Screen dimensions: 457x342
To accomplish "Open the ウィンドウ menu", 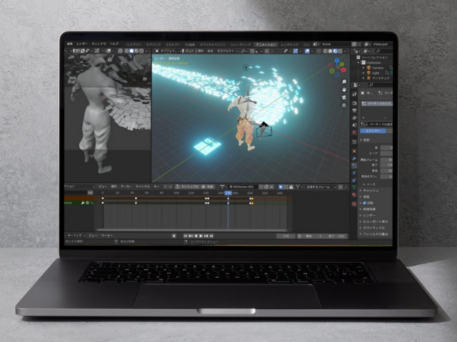I will [99, 44].
